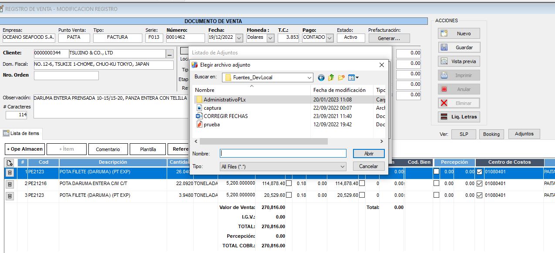Expand the Buscar en folder dropdown

309,78
